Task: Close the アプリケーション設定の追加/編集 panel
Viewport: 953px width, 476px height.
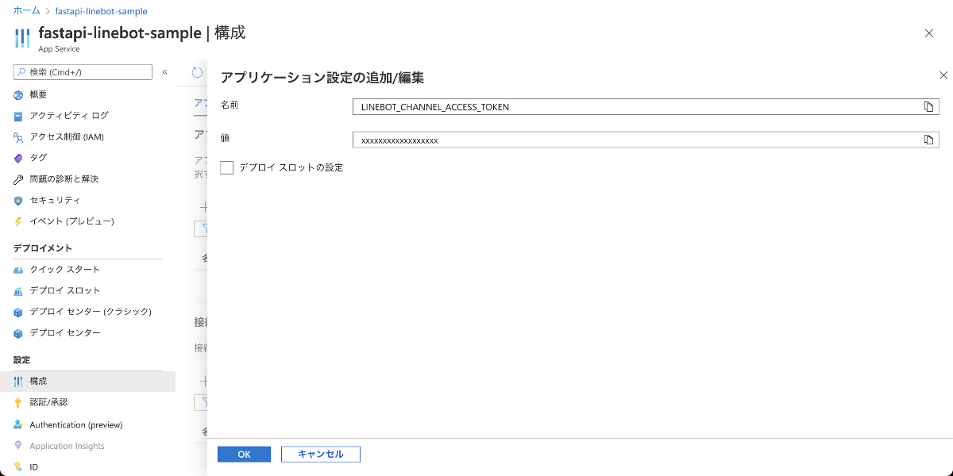Action: [x=943, y=75]
